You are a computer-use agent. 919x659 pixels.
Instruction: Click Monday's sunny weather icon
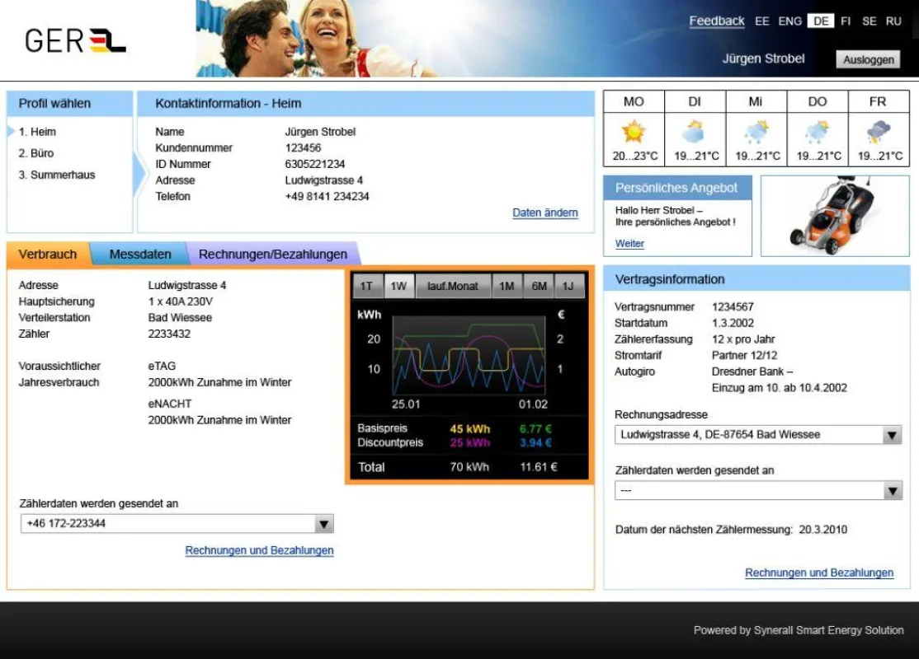pyautogui.click(x=634, y=132)
